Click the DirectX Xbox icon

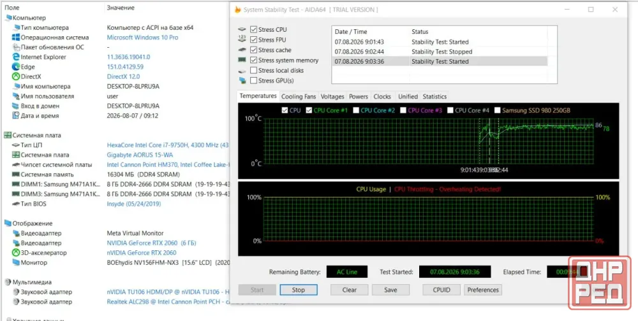click(16, 76)
